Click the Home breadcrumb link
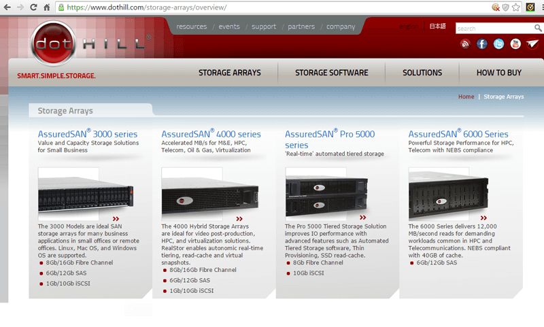 pyautogui.click(x=466, y=97)
